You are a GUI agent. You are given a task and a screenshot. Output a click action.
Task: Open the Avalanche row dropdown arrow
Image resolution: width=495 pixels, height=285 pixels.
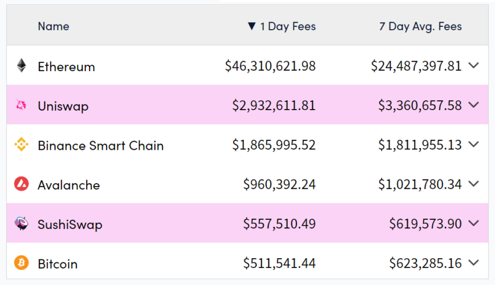(473, 184)
